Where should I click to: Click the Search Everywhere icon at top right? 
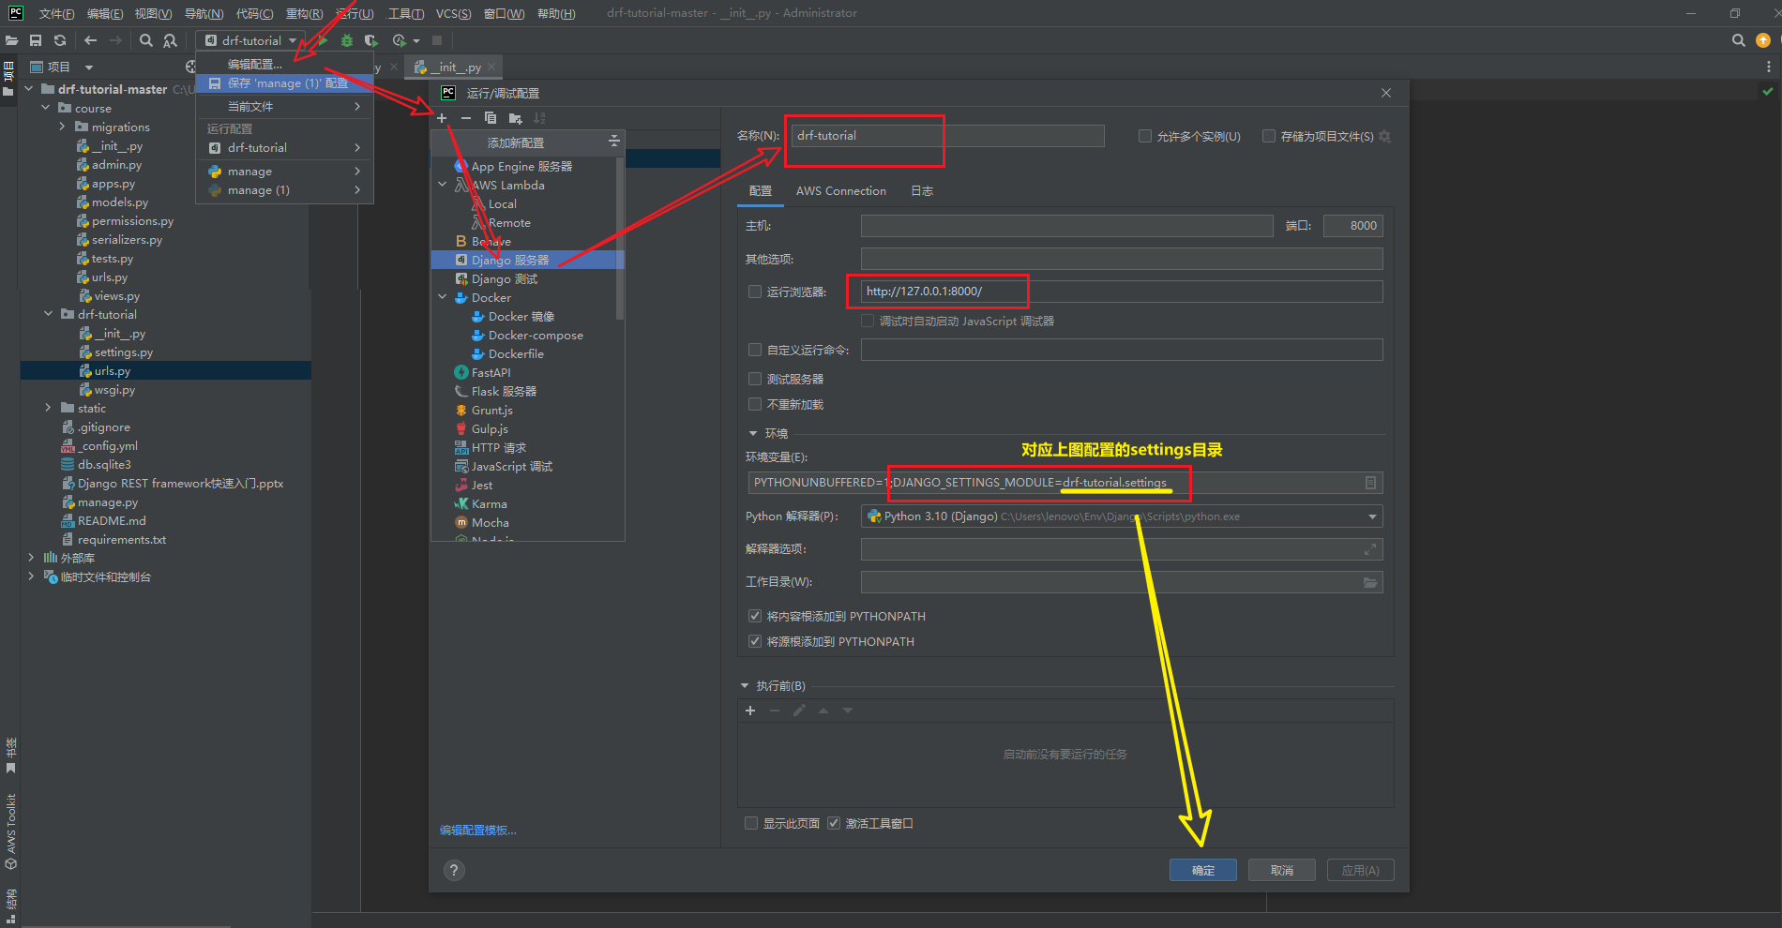[x=1738, y=40]
